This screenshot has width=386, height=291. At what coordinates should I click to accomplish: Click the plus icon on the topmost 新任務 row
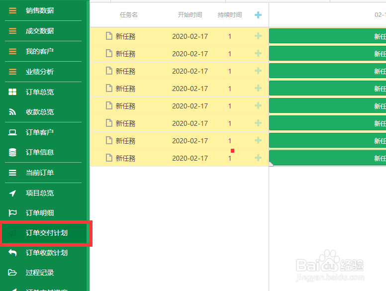(258, 36)
